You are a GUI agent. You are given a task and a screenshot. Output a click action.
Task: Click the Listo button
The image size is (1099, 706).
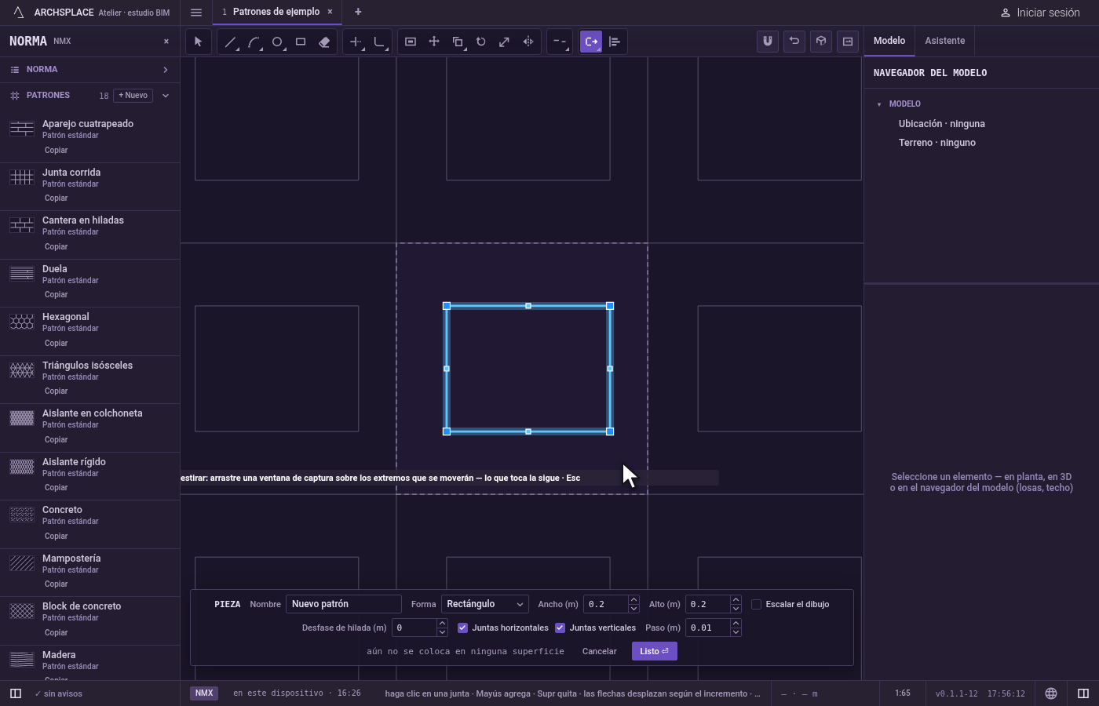click(655, 651)
